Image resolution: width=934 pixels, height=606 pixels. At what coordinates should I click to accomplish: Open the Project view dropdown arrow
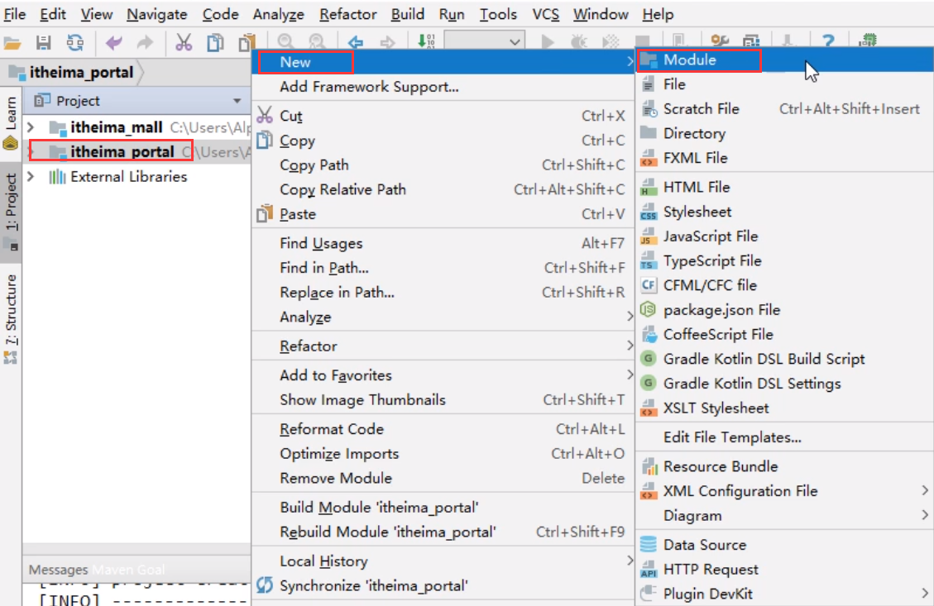pyautogui.click(x=237, y=101)
